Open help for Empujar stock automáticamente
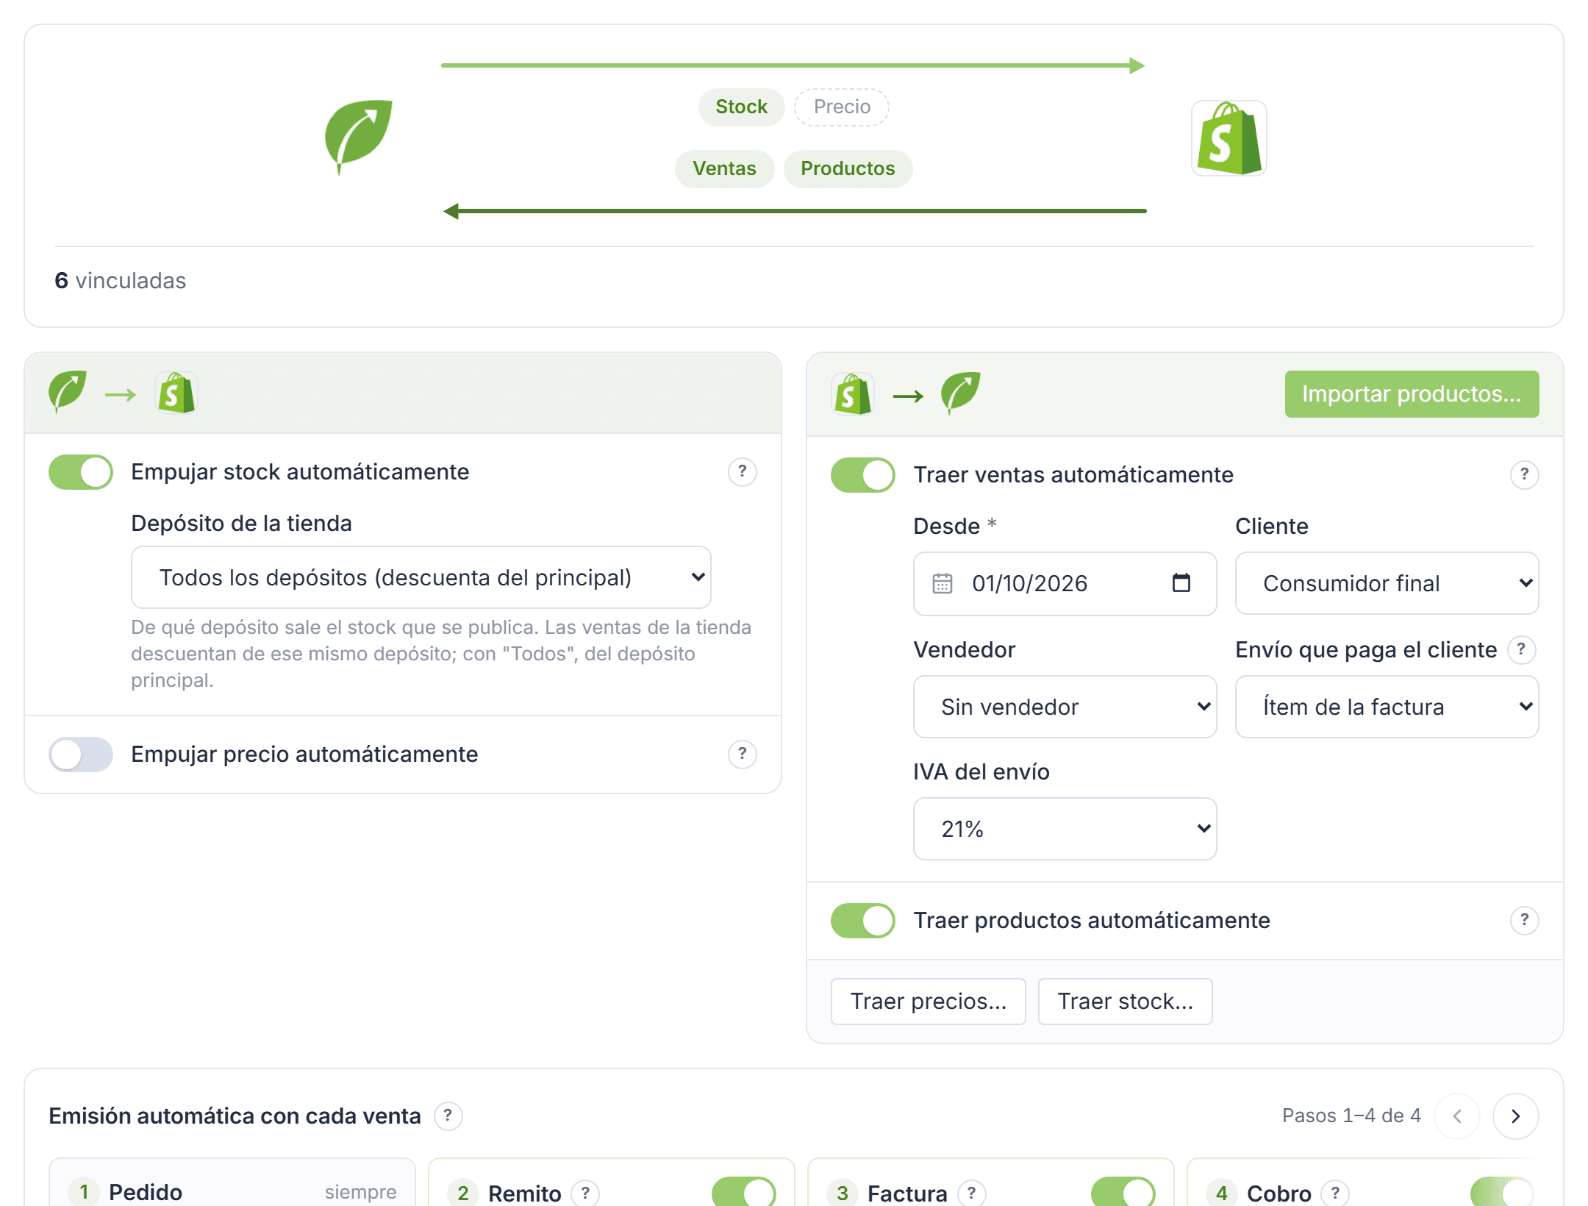Image resolution: width=1588 pixels, height=1206 pixels. [742, 471]
